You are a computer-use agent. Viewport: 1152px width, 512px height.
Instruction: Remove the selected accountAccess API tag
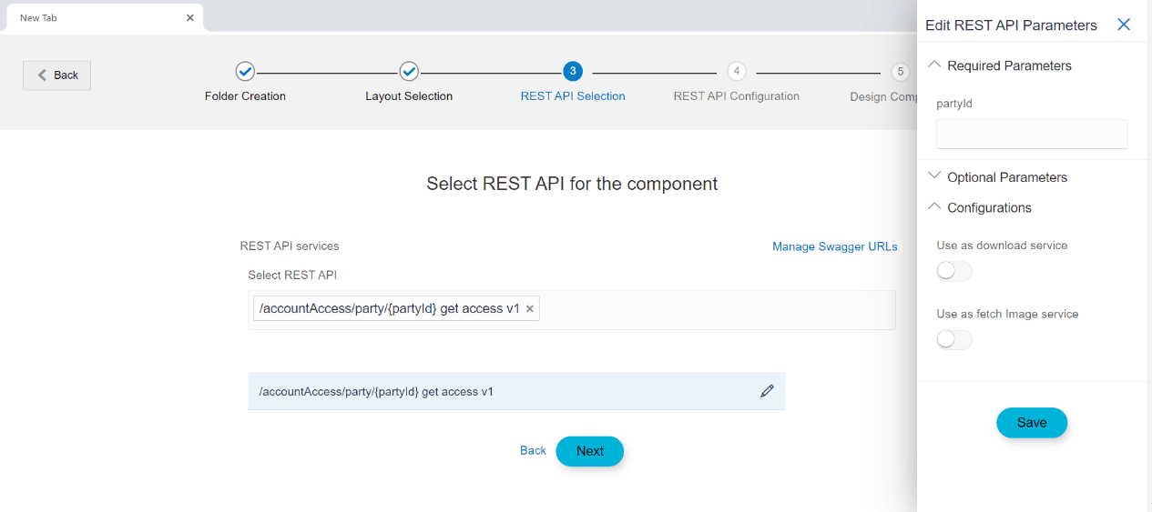530,309
